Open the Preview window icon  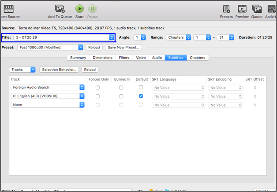[x=242, y=9]
